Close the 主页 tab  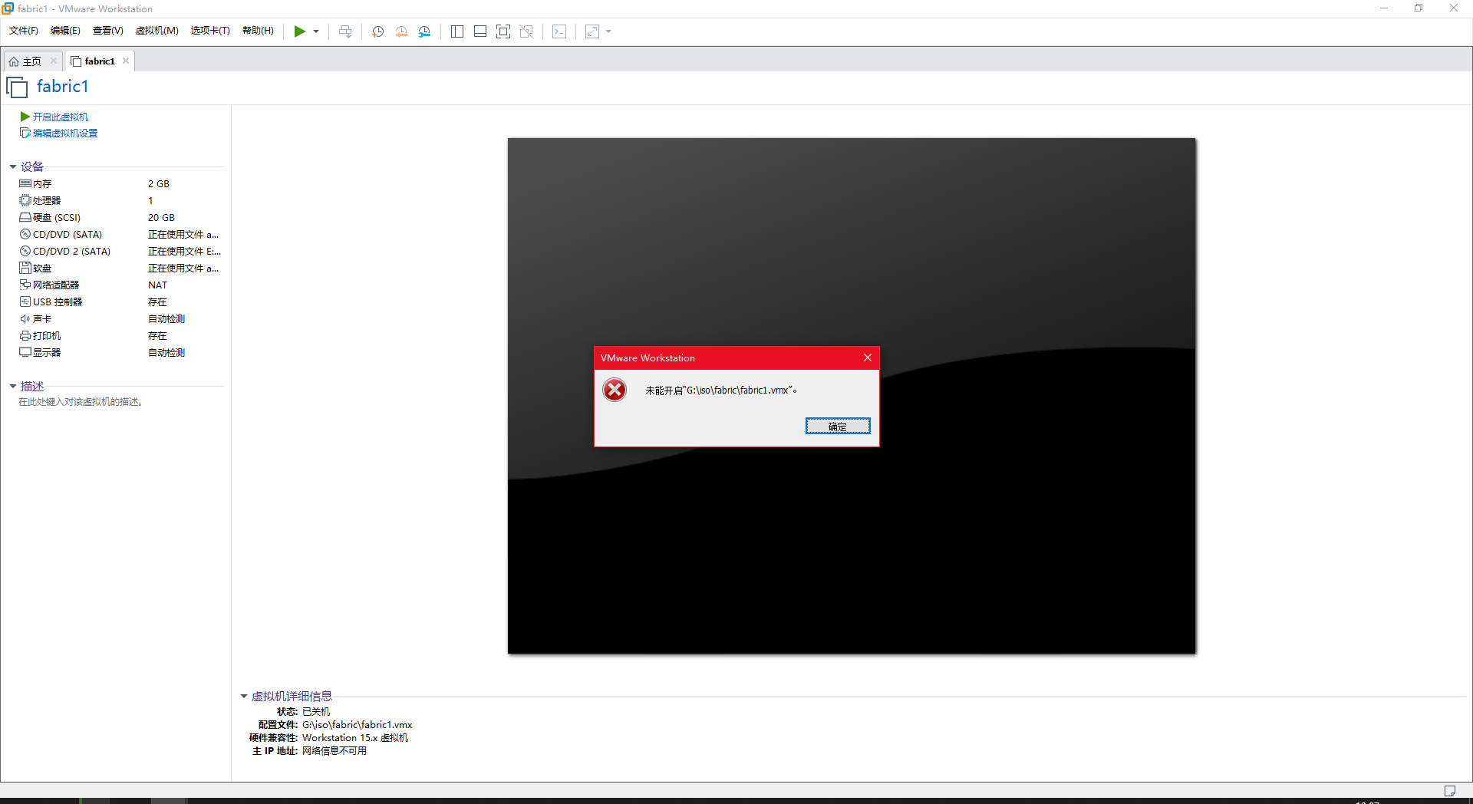[54, 61]
